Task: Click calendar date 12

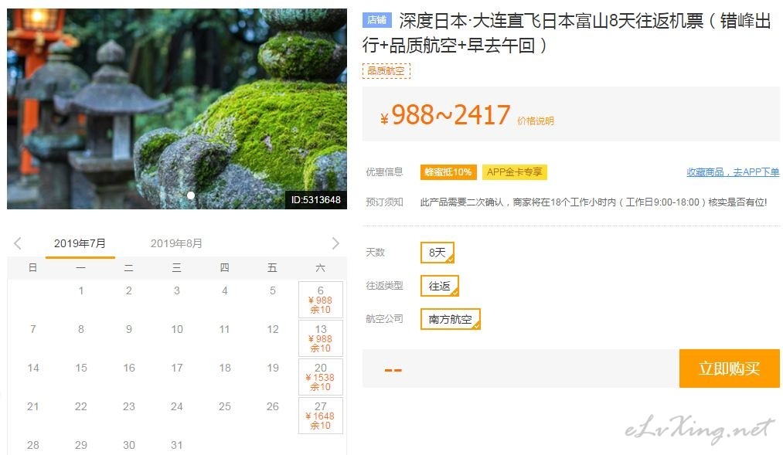Action: click(273, 329)
